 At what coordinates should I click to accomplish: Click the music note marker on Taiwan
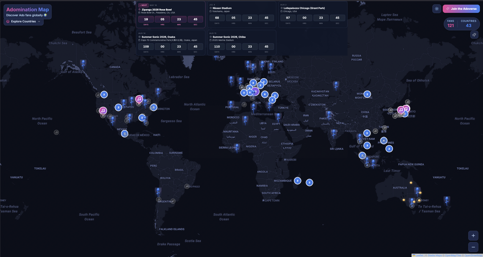coord(384,128)
